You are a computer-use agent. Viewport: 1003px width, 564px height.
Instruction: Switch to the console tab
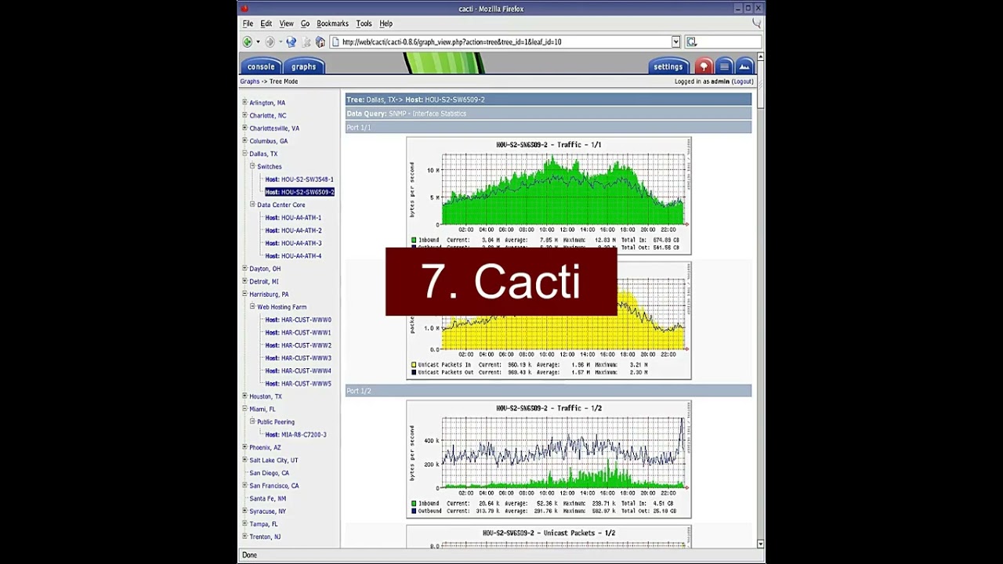click(x=261, y=67)
